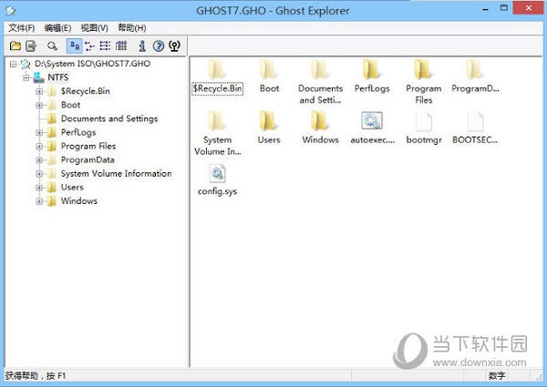The height and width of the screenshot is (387, 547).
Task: Select System Volume In... folder in file pane
Action: coord(217,121)
